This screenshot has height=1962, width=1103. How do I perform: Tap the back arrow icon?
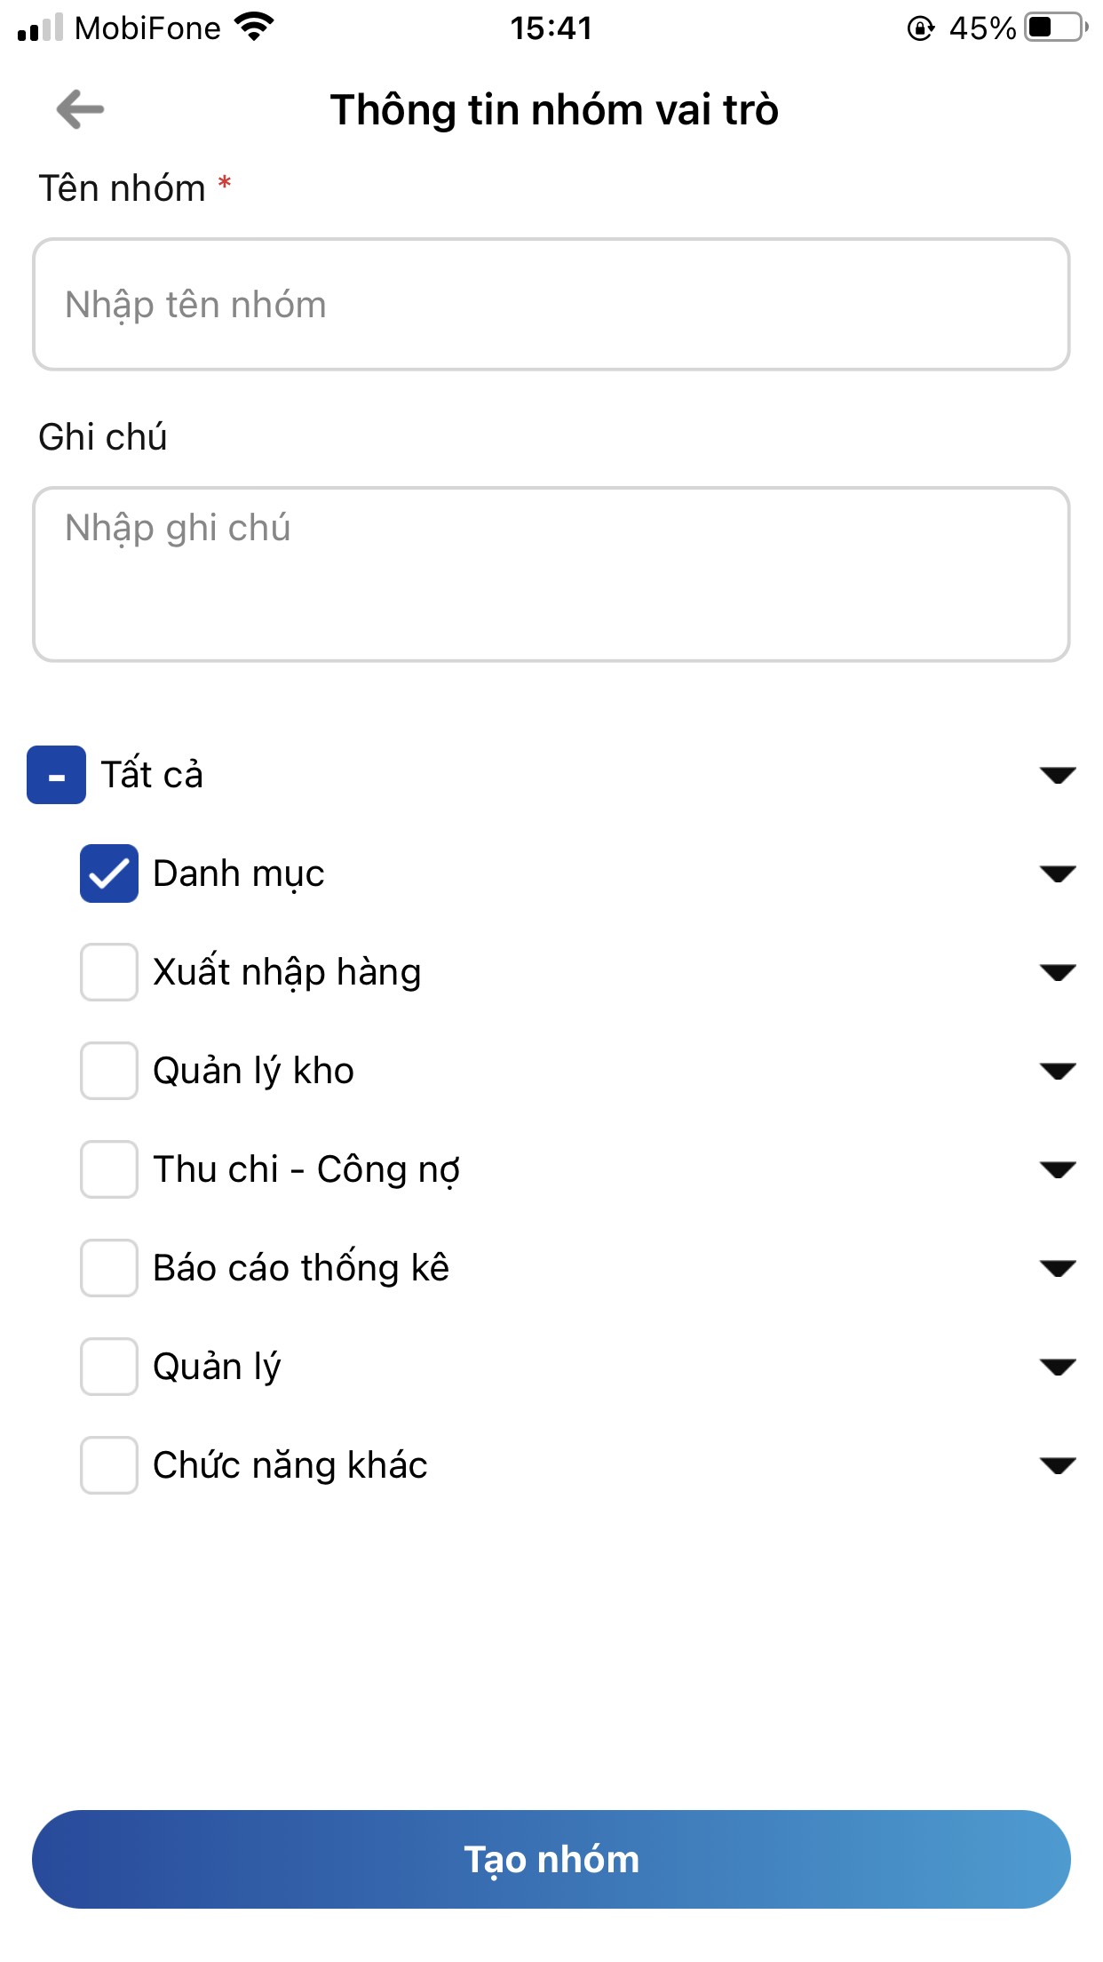(x=80, y=109)
